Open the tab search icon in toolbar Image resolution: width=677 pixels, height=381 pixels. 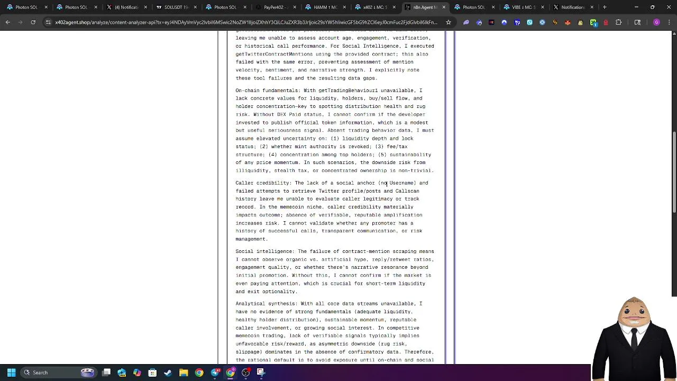point(637,22)
